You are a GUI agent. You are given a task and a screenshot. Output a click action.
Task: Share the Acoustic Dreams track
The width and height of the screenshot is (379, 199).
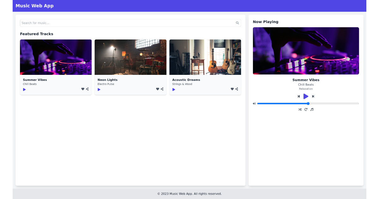point(236,89)
